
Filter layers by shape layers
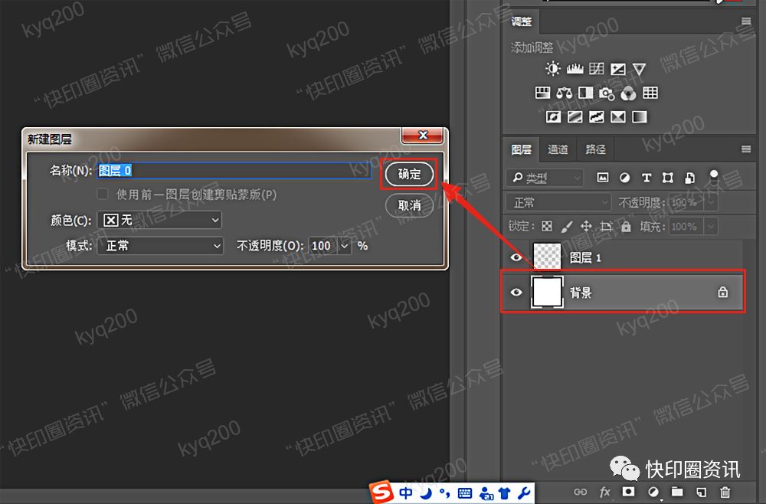pyautogui.click(x=668, y=178)
